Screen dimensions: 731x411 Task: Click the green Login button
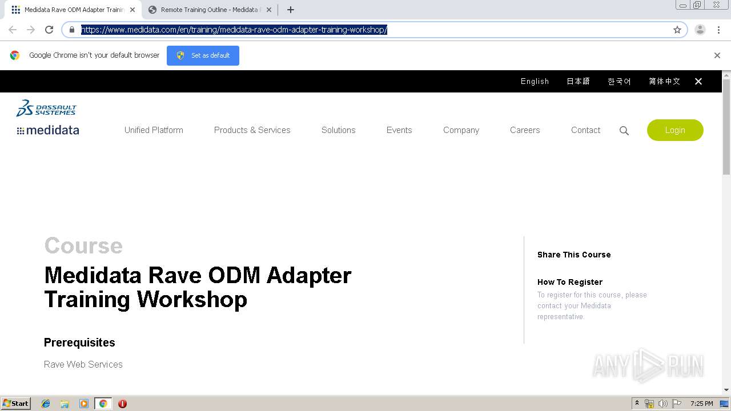[675, 130]
